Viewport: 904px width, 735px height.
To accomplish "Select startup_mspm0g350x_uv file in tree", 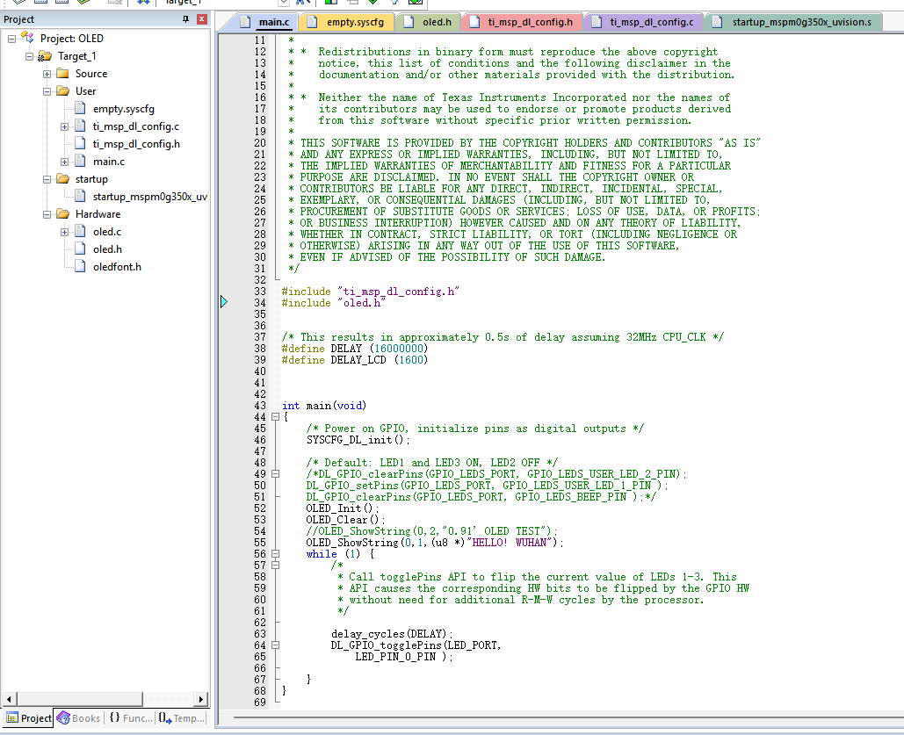I will tap(150, 197).
